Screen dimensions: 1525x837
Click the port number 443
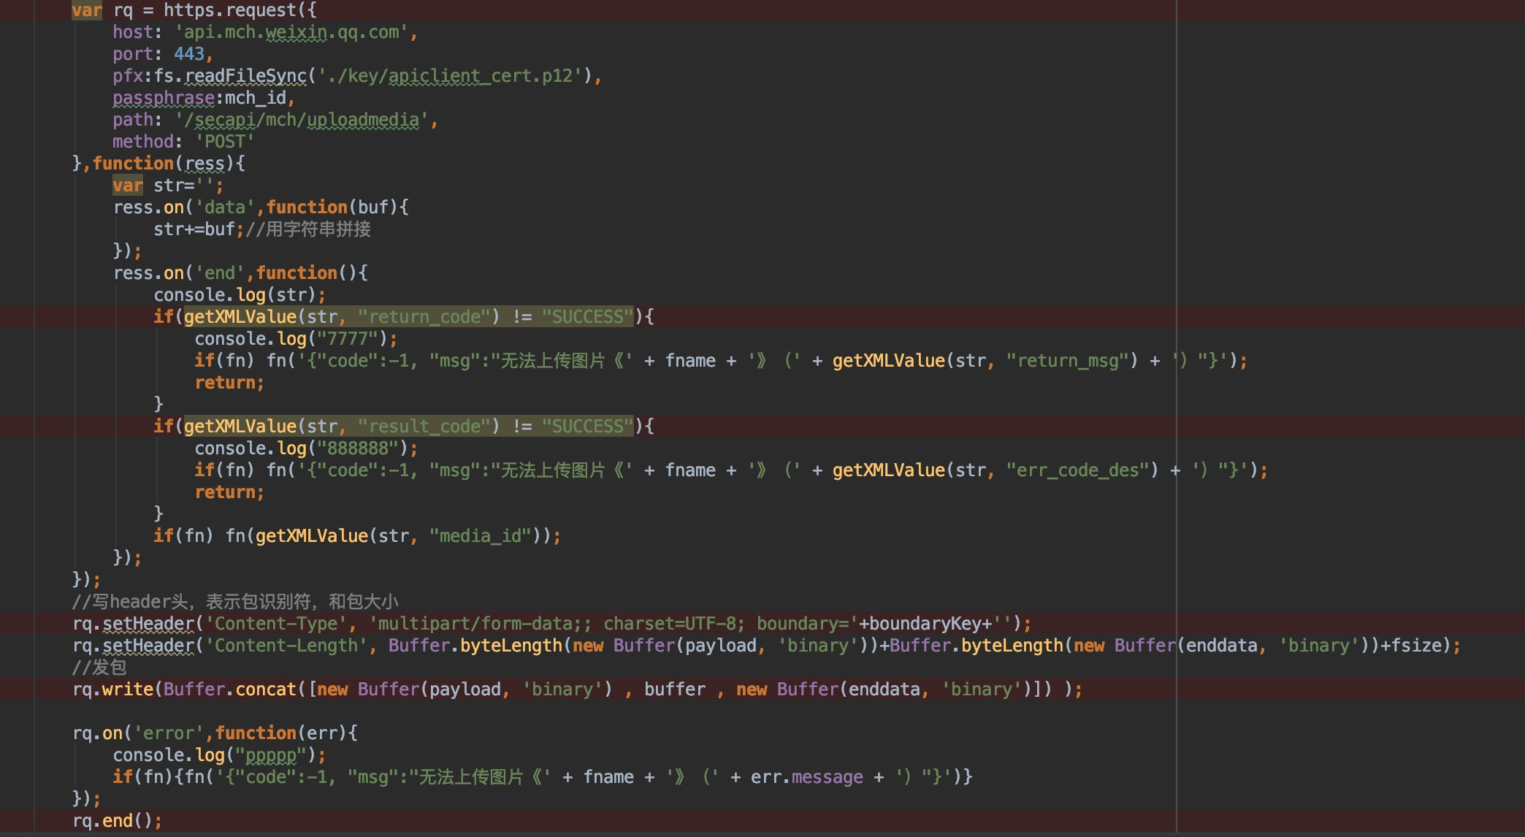189,54
